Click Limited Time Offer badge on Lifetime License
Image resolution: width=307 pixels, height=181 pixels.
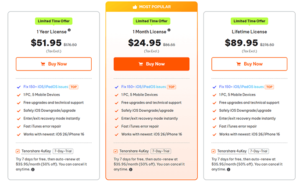click(249, 21)
